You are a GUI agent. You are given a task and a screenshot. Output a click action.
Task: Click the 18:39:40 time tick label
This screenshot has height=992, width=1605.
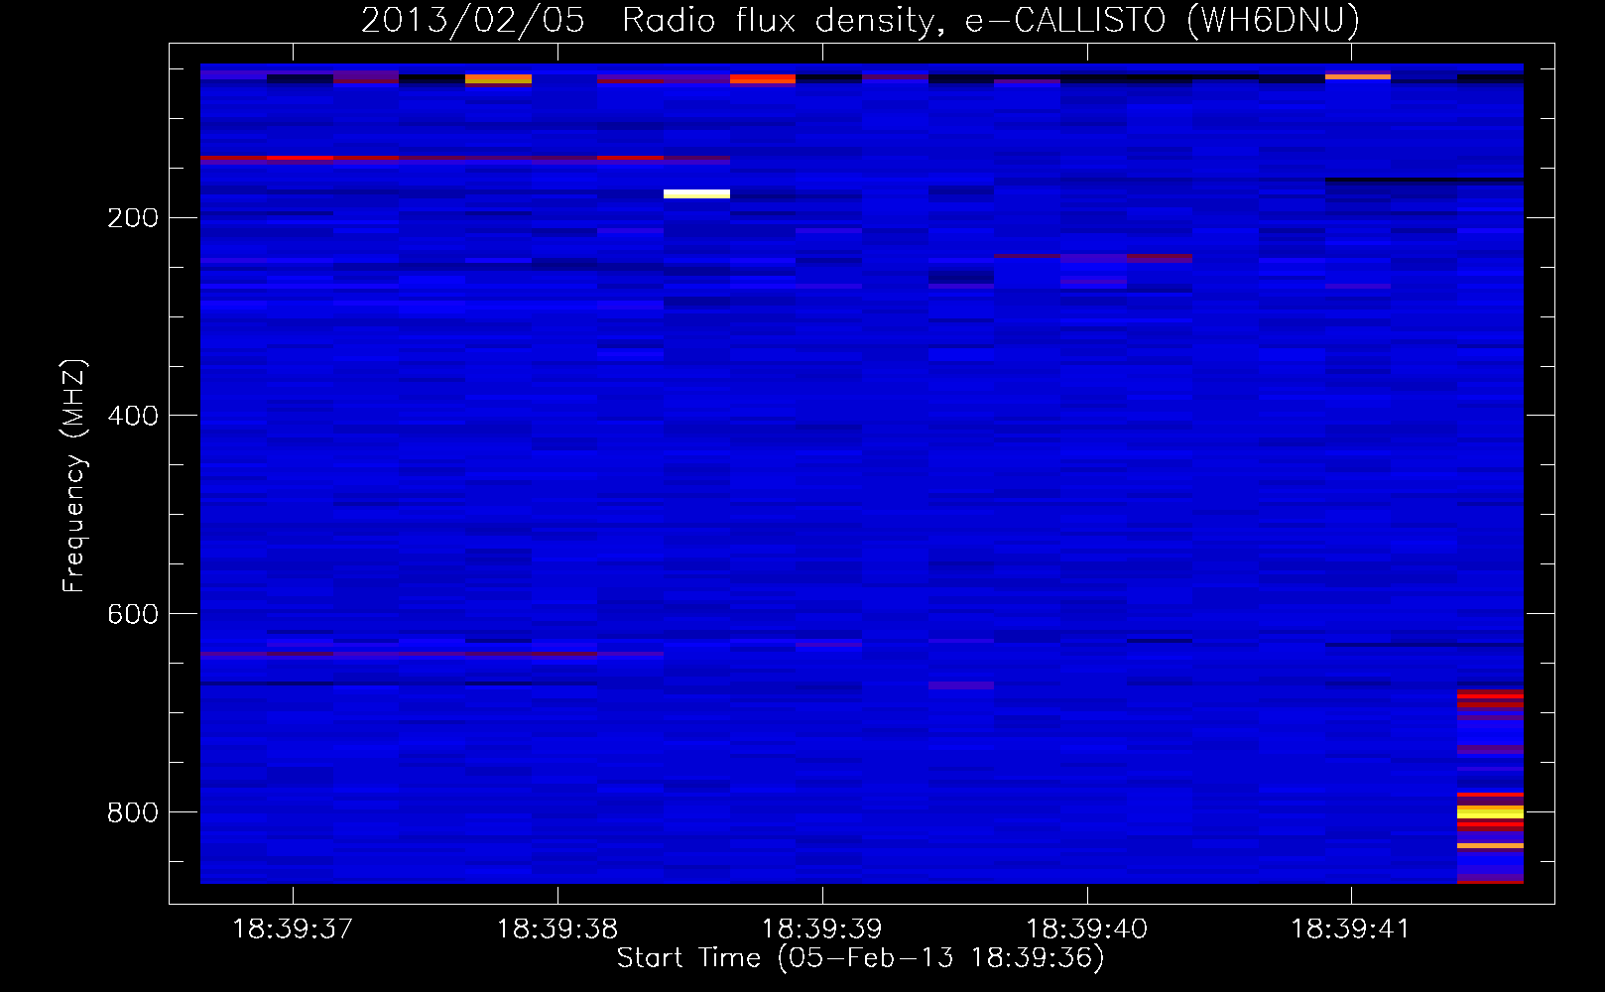coord(1087,930)
